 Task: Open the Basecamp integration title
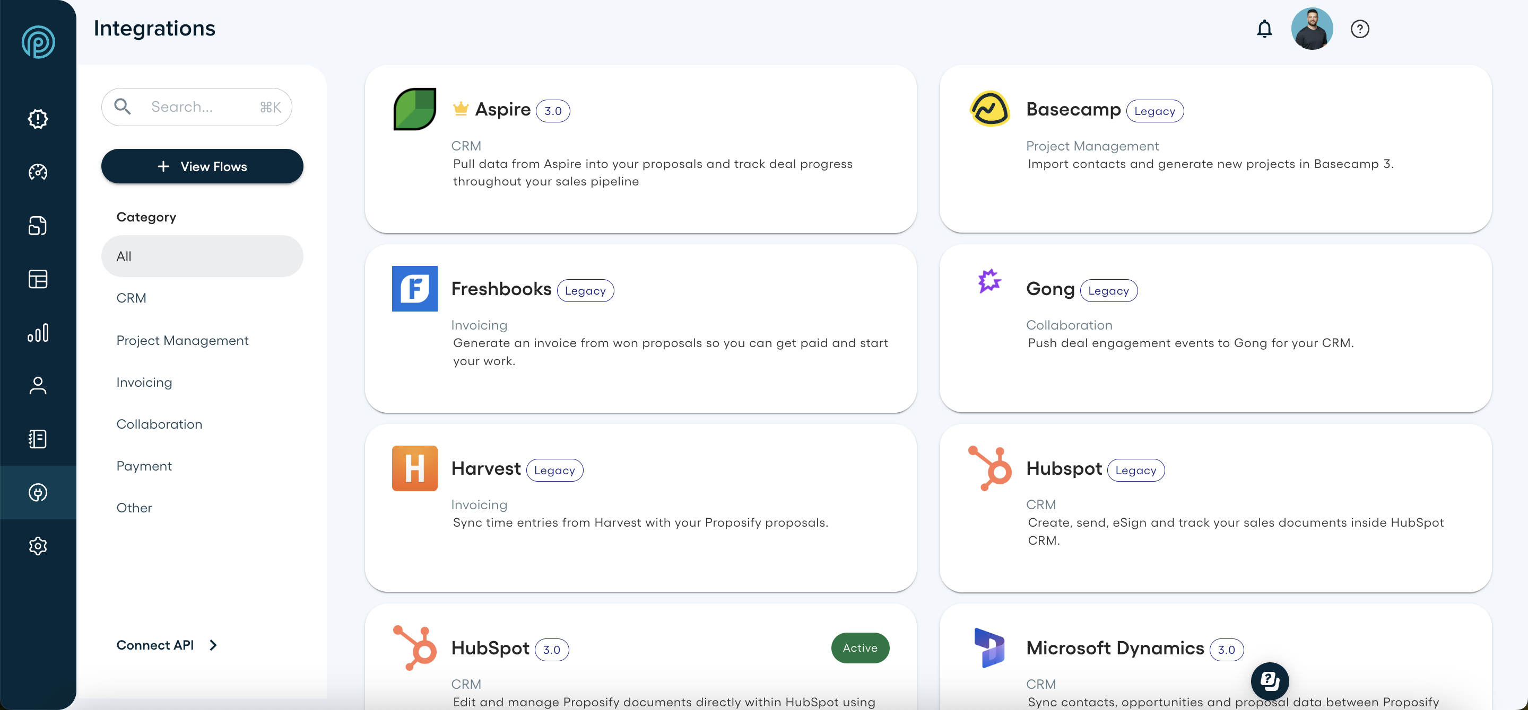1073,109
